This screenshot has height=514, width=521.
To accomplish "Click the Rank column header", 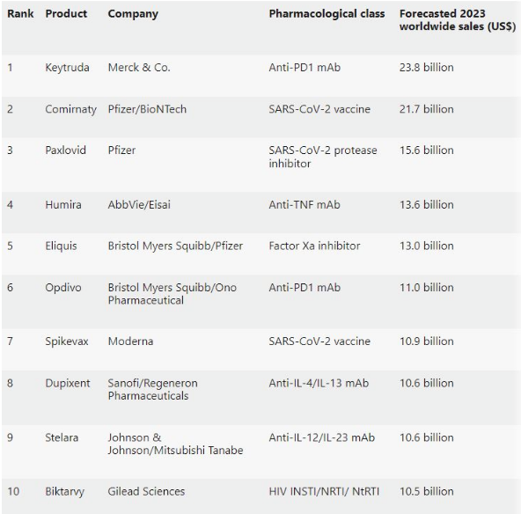I will [20, 13].
